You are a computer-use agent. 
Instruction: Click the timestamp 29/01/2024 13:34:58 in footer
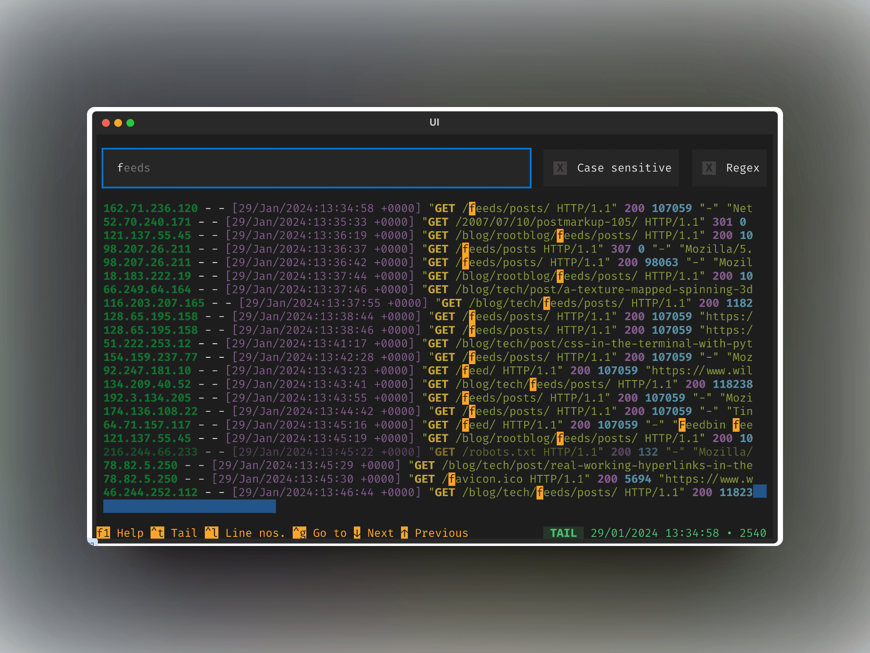point(654,533)
